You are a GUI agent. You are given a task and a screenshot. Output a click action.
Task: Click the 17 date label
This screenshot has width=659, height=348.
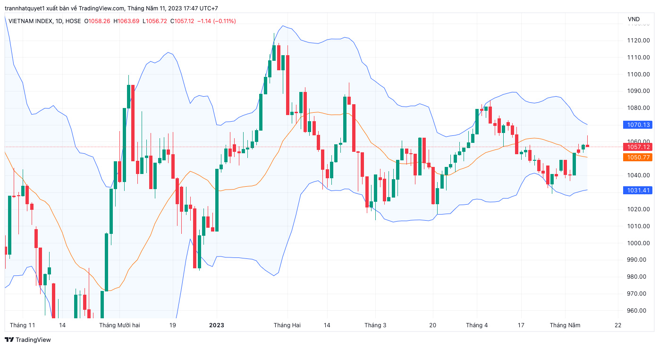521,325
